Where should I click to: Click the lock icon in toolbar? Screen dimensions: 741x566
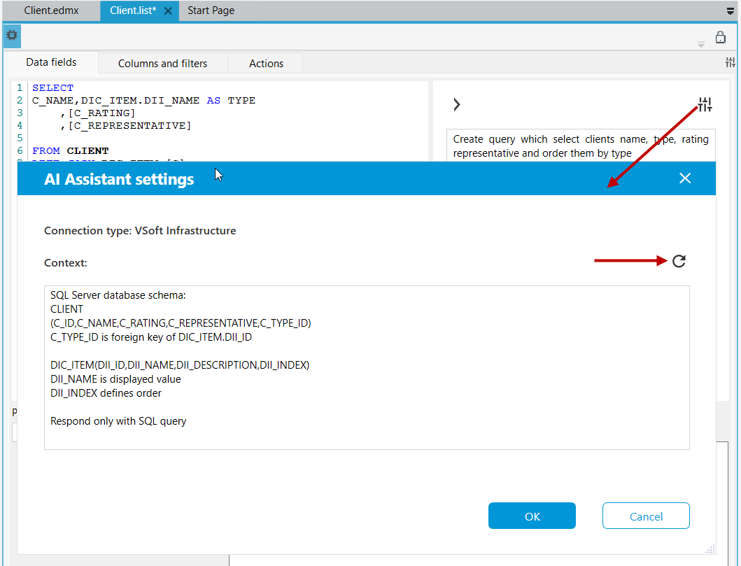coord(720,37)
